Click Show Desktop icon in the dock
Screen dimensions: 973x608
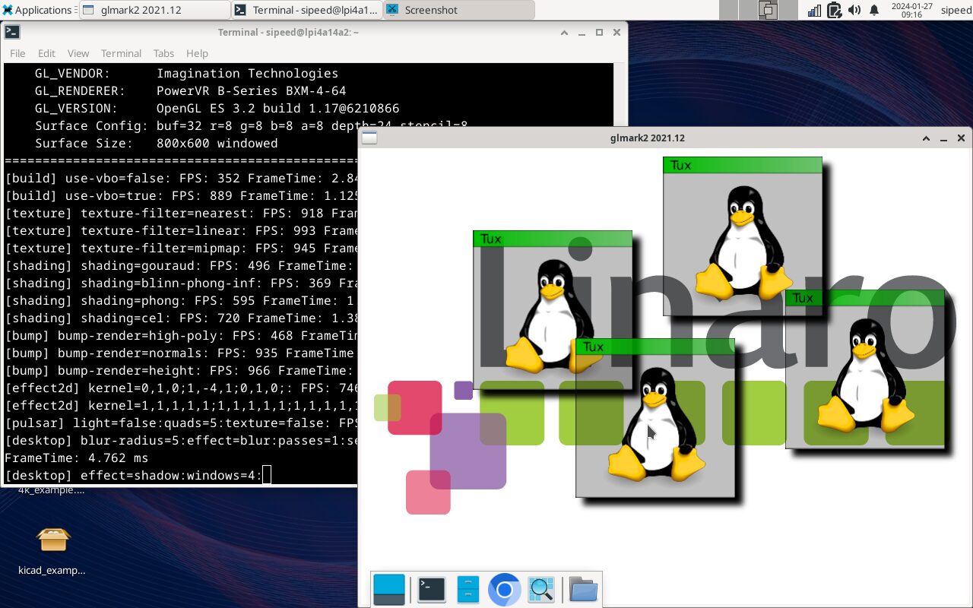coord(389,589)
